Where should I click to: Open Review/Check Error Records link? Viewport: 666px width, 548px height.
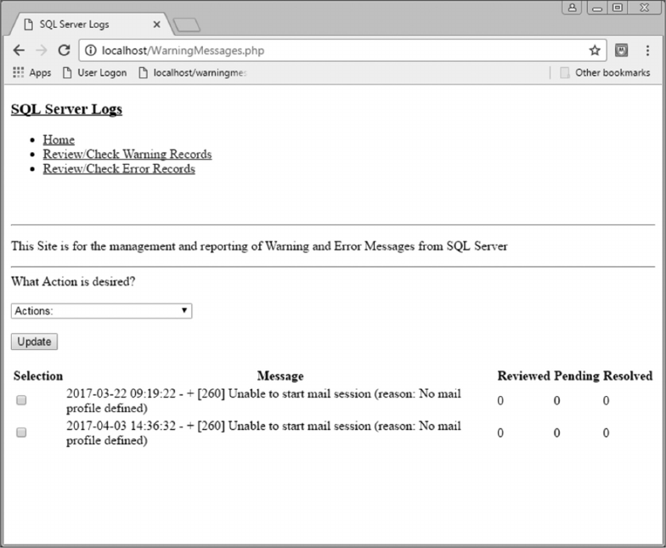point(119,168)
